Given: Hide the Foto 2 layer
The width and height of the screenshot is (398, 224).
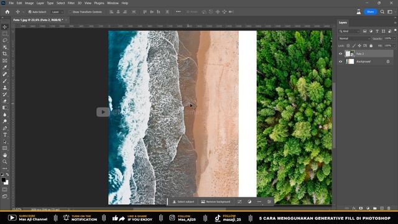Looking at the screenshot, I should coord(340,54).
